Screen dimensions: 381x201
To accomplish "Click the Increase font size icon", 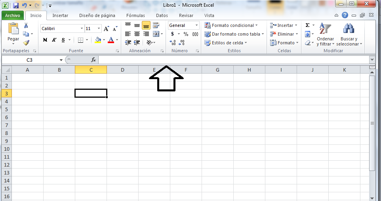I will pos(107,28).
